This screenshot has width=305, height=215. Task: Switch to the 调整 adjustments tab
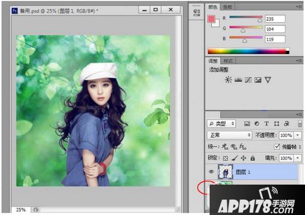tap(213, 61)
